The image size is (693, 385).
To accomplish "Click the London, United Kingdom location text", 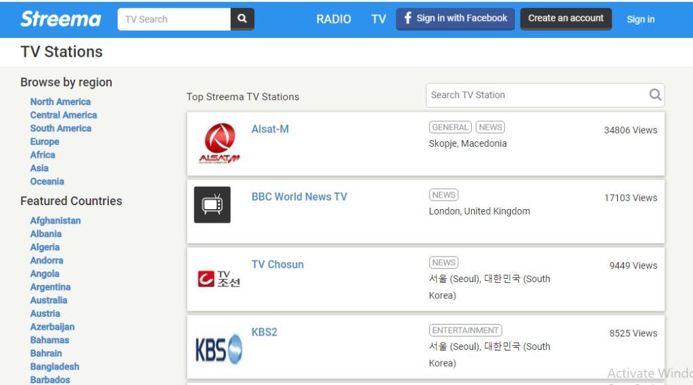I will (x=479, y=211).
